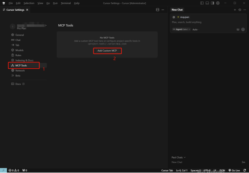Attach image icon in chat input

point(238,30)
